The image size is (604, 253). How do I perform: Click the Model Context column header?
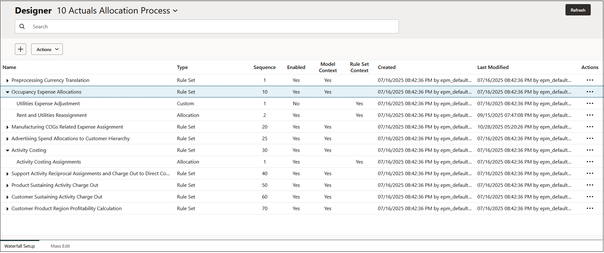click(328, 67)
